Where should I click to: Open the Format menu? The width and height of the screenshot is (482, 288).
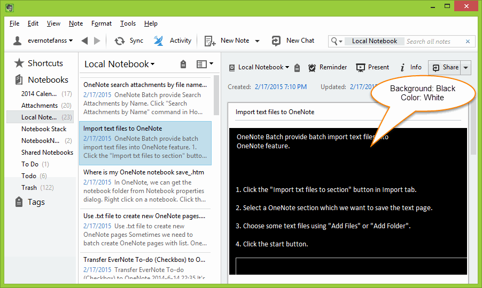point(102,23)
